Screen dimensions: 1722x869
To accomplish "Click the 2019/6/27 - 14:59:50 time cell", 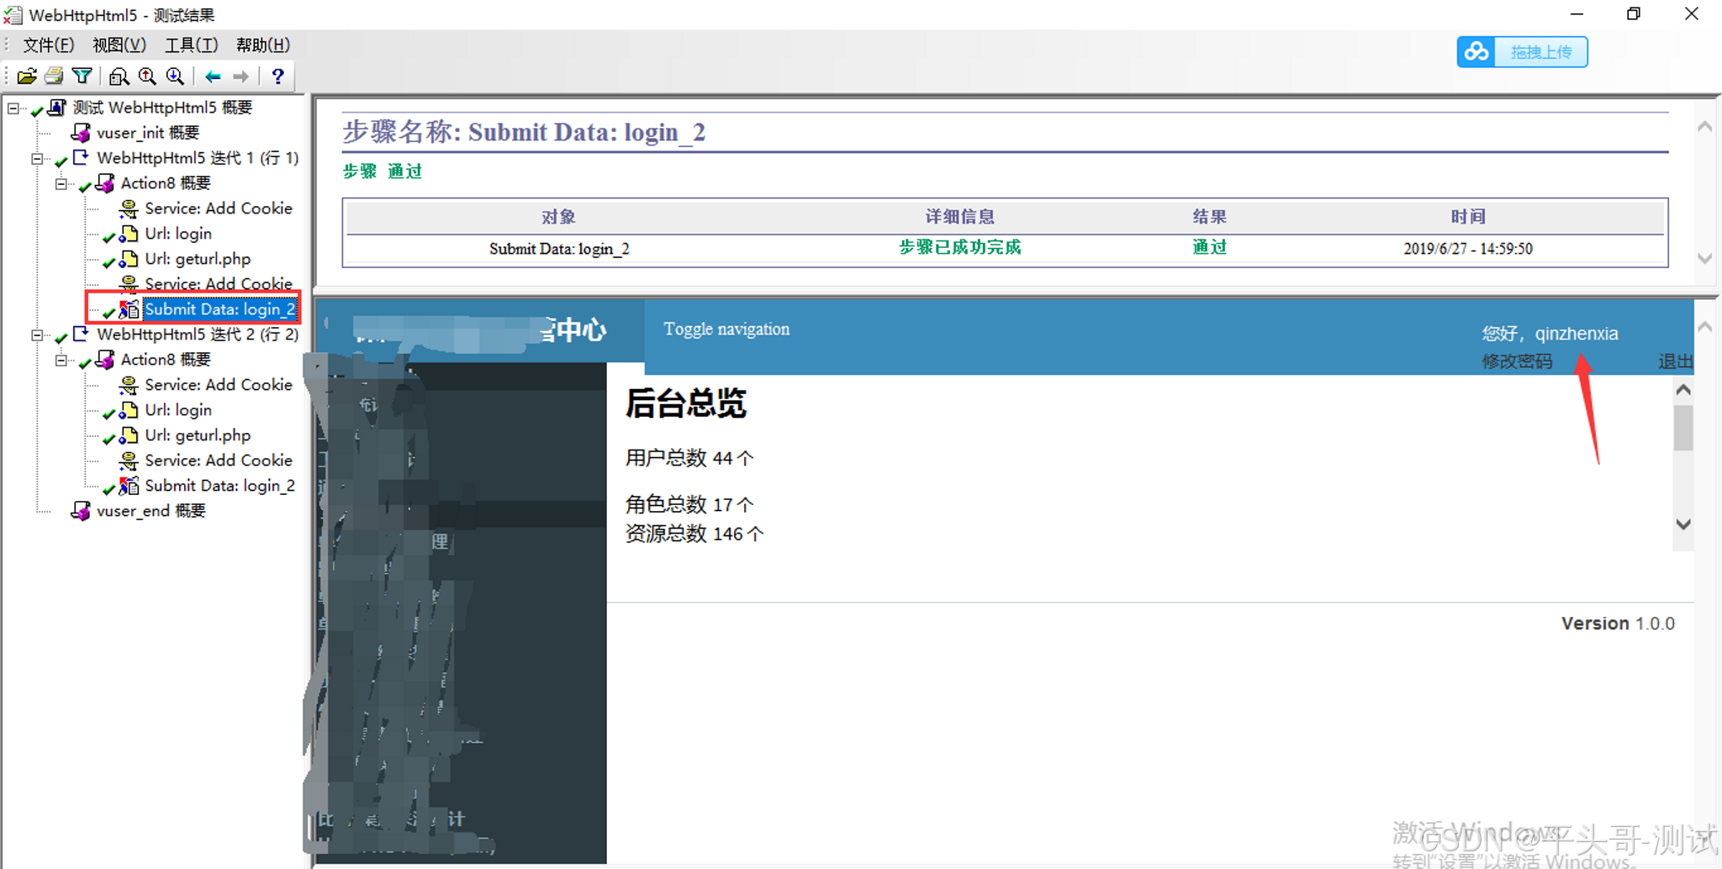I will tap(1468, 249).
